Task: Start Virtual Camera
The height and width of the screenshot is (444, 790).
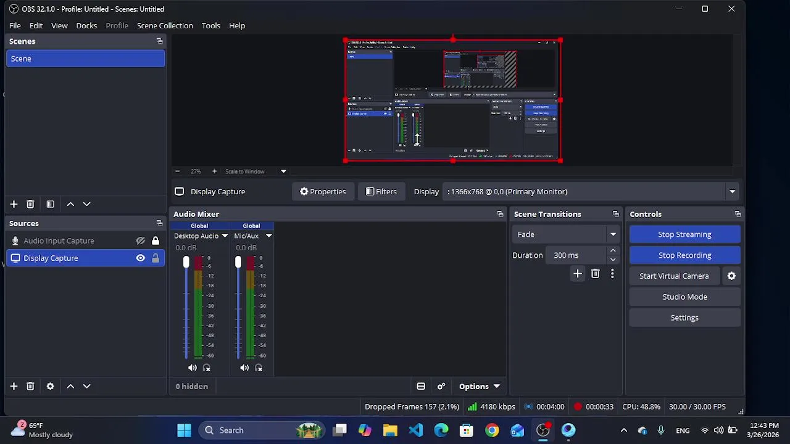Action: [x=674, y=276]
